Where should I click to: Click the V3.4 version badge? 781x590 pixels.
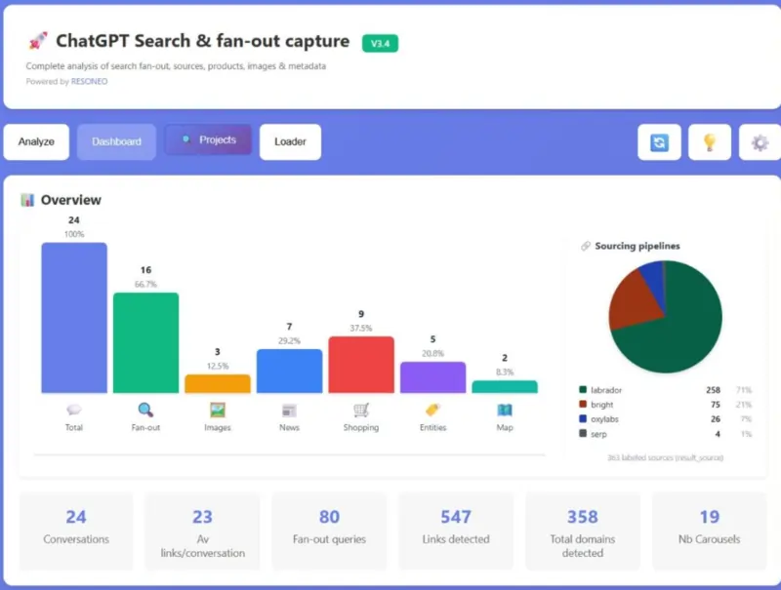point(380,43)
